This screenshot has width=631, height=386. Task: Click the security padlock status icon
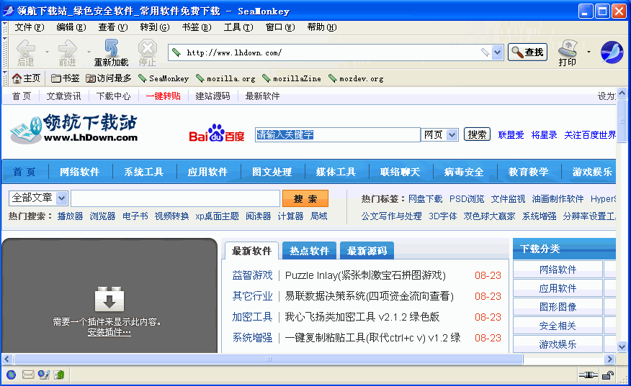(608, 375)
